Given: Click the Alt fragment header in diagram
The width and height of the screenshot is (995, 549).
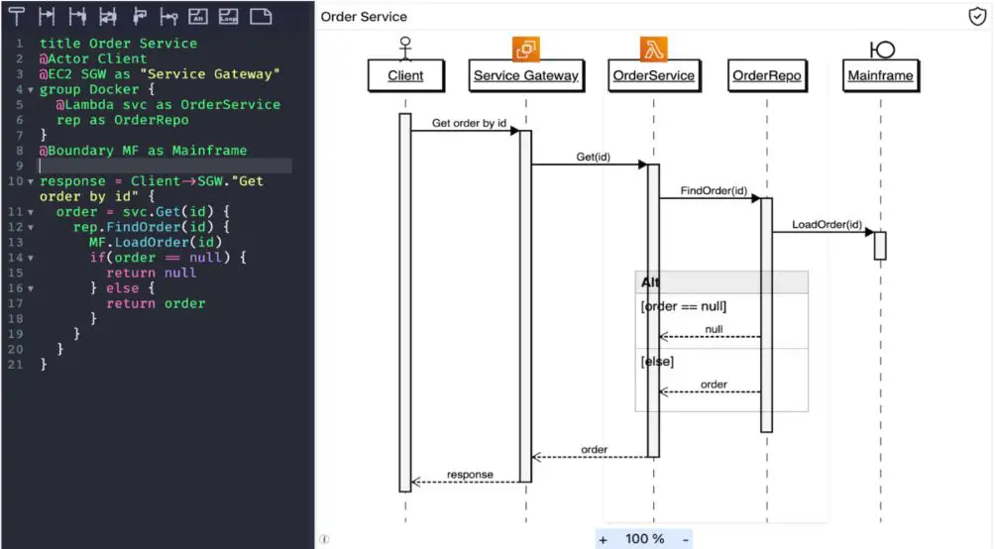Looking at the screenshot, I should [720, 282].
